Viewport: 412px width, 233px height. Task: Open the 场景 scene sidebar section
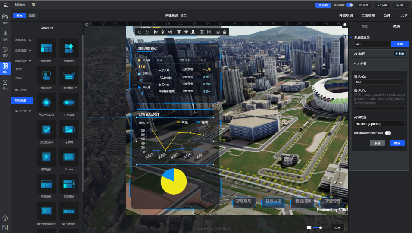click(x=5, y=35)
